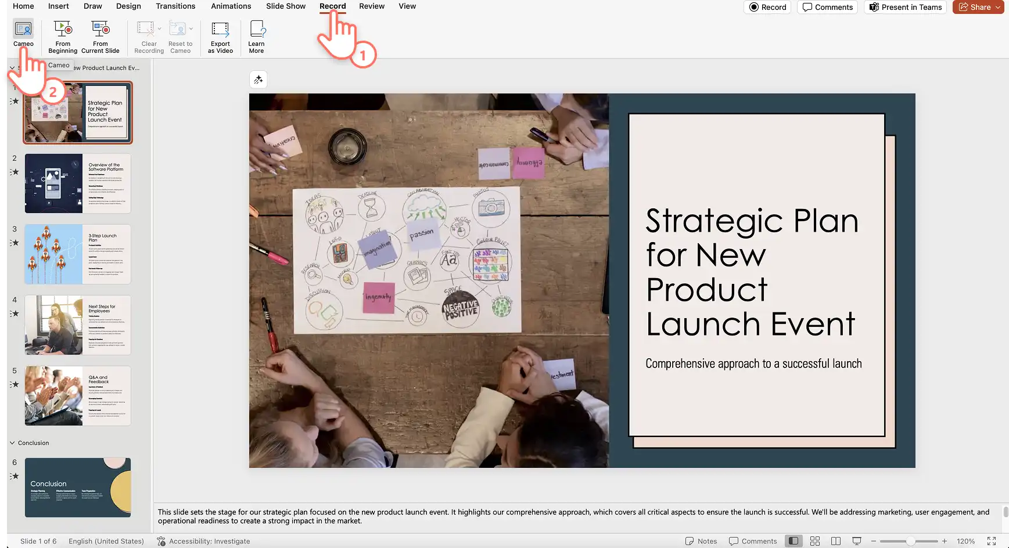
Task: Adjust the zoom slider handle
Action: [911, 541]
